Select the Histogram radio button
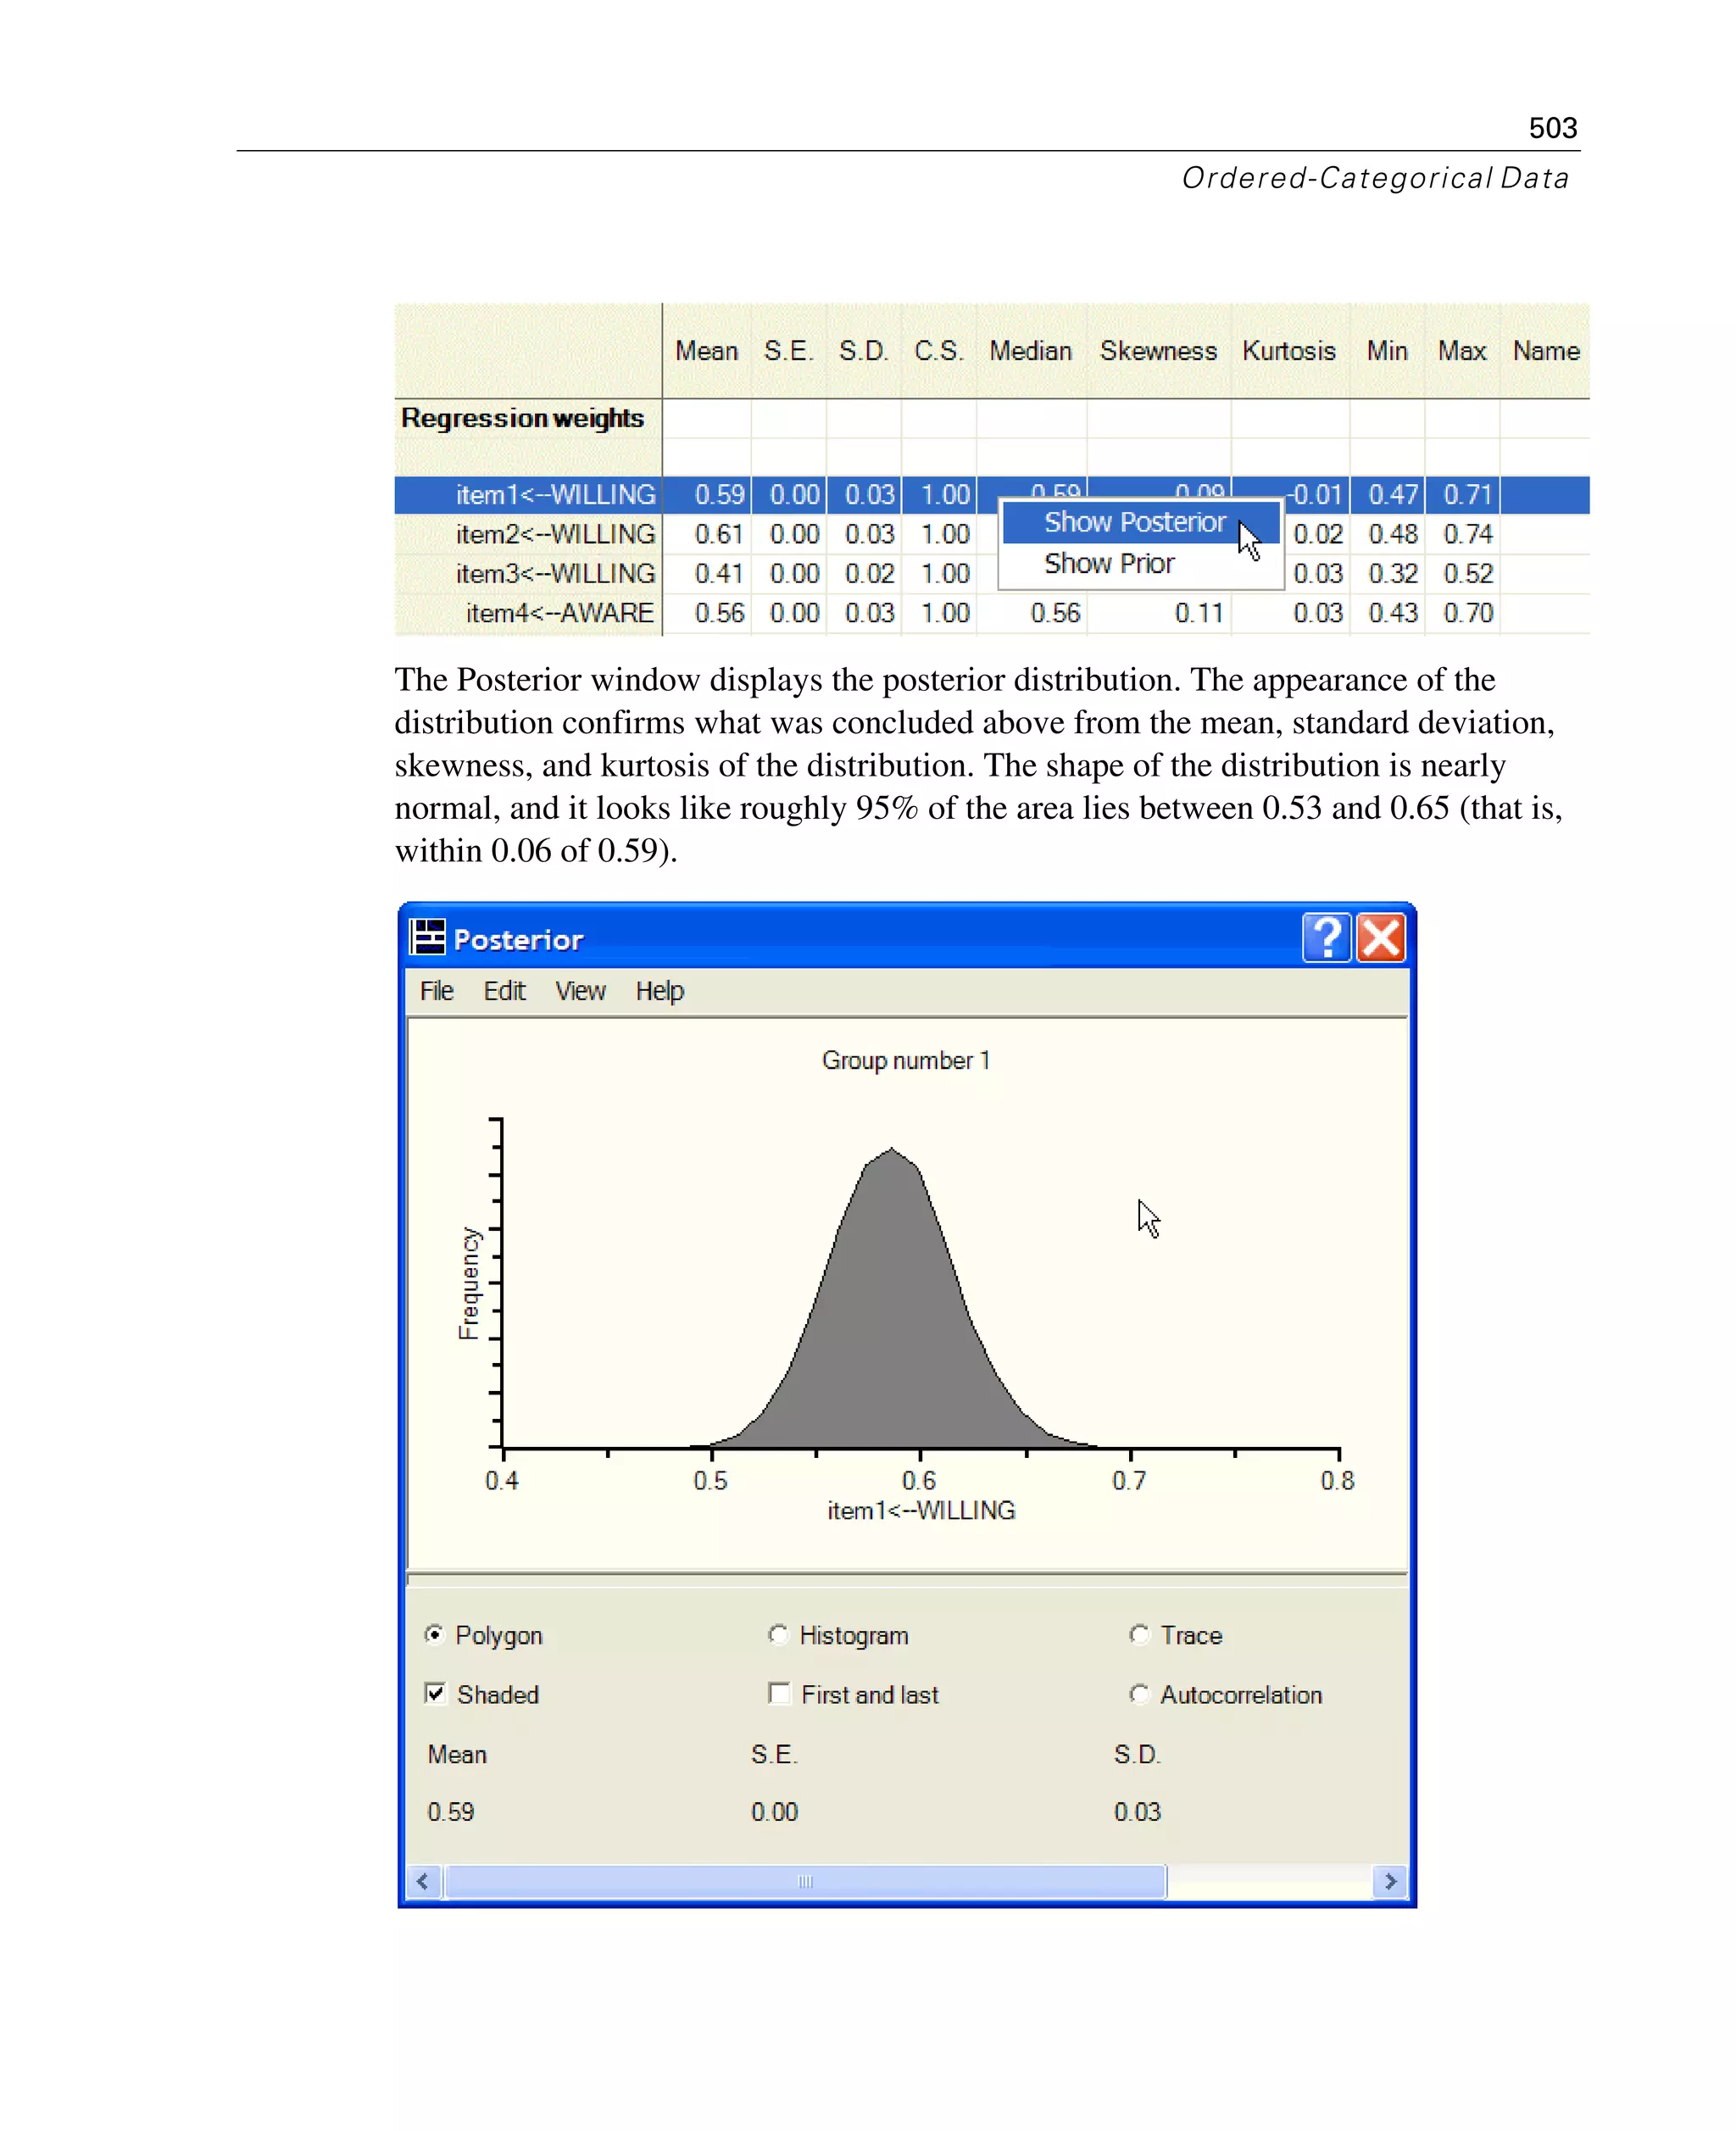The height and width of the screenshot is (2131, 1736). [x=778, y=1634]
